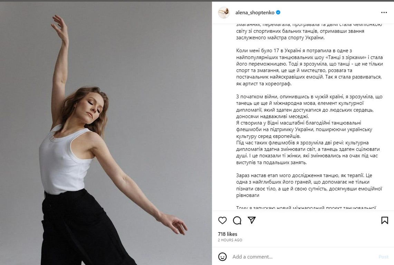Open the three-dot options menu
The width and height of the screenshot is (394, 265).
(x=384, y=12)
